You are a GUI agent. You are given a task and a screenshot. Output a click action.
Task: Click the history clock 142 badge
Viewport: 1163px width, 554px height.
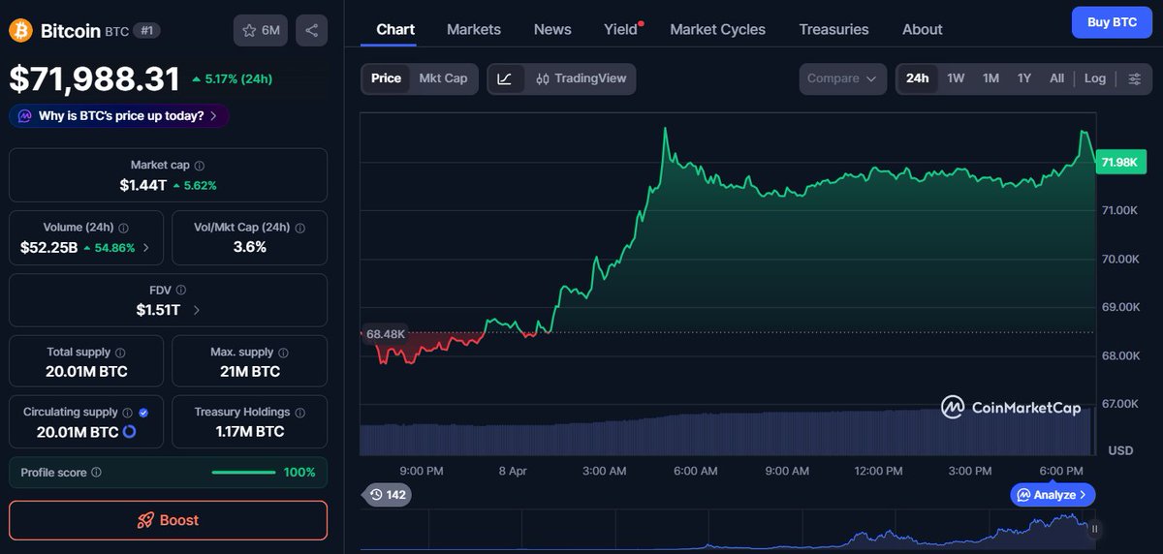tap(387, 495)
